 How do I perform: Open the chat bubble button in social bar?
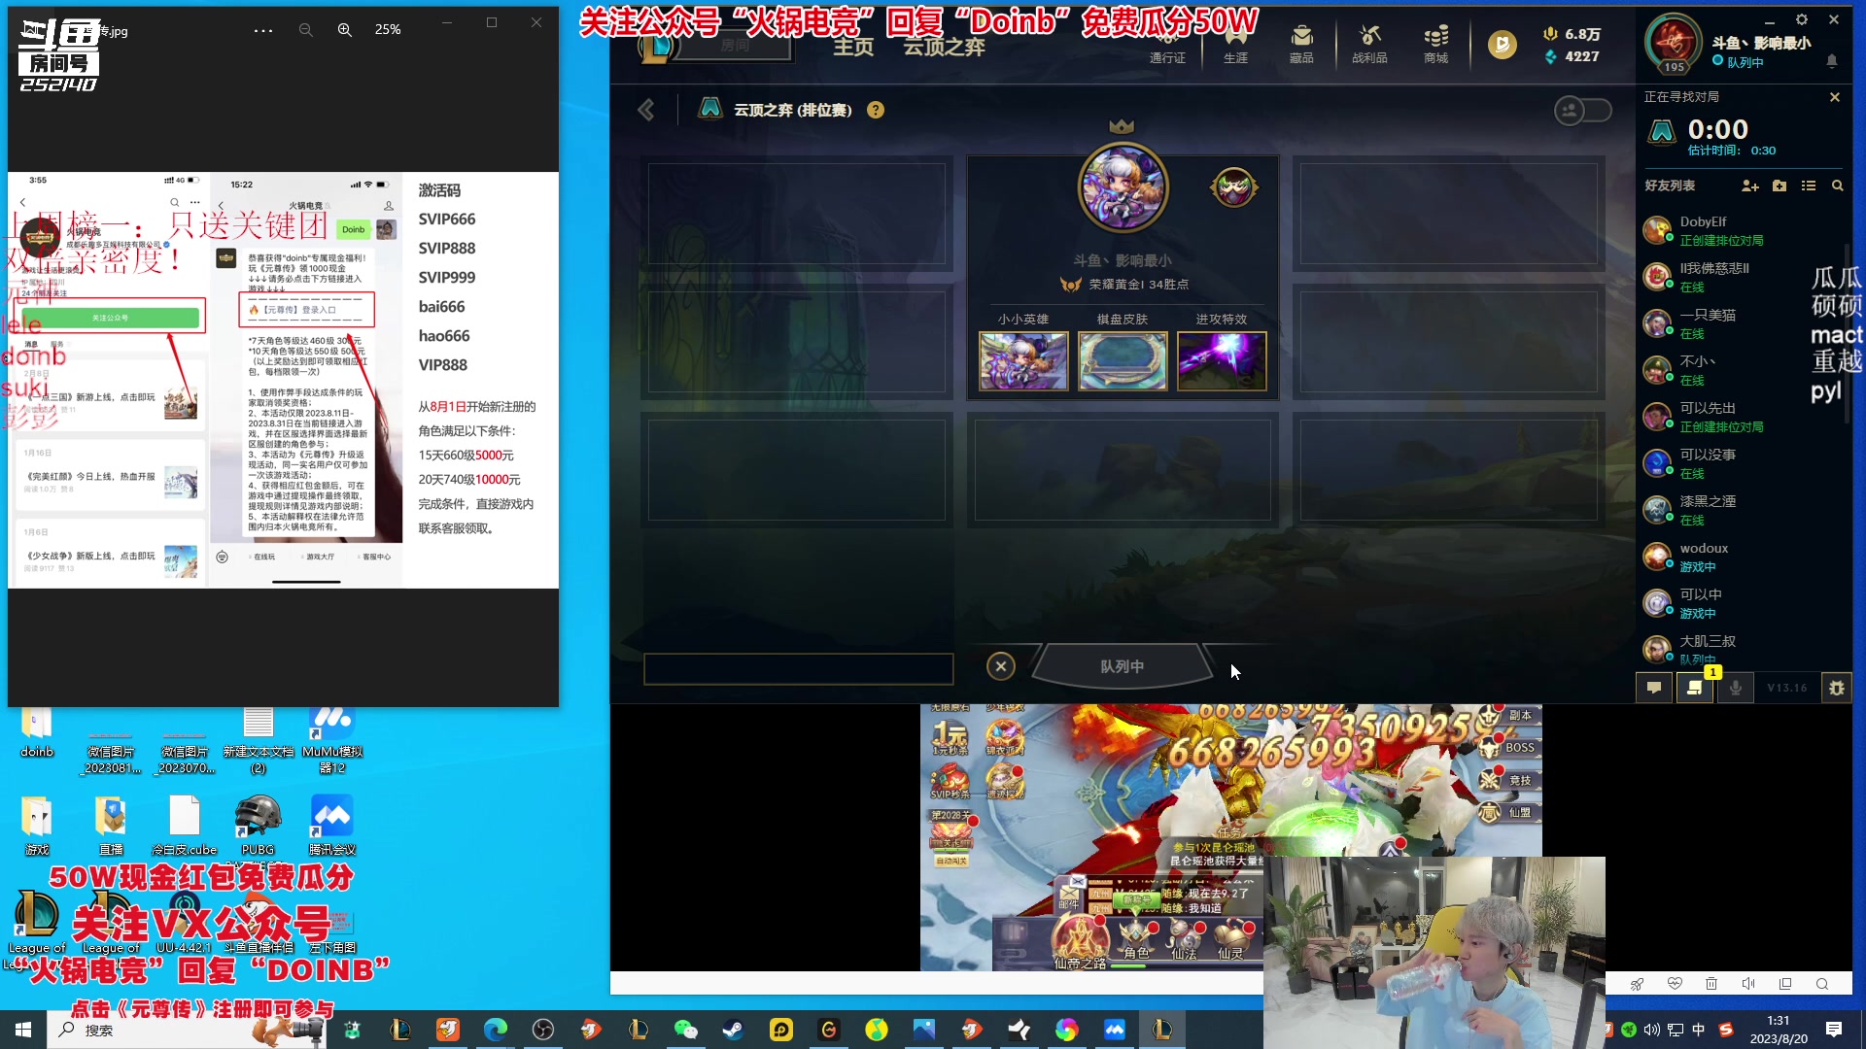coord(1654,688)
